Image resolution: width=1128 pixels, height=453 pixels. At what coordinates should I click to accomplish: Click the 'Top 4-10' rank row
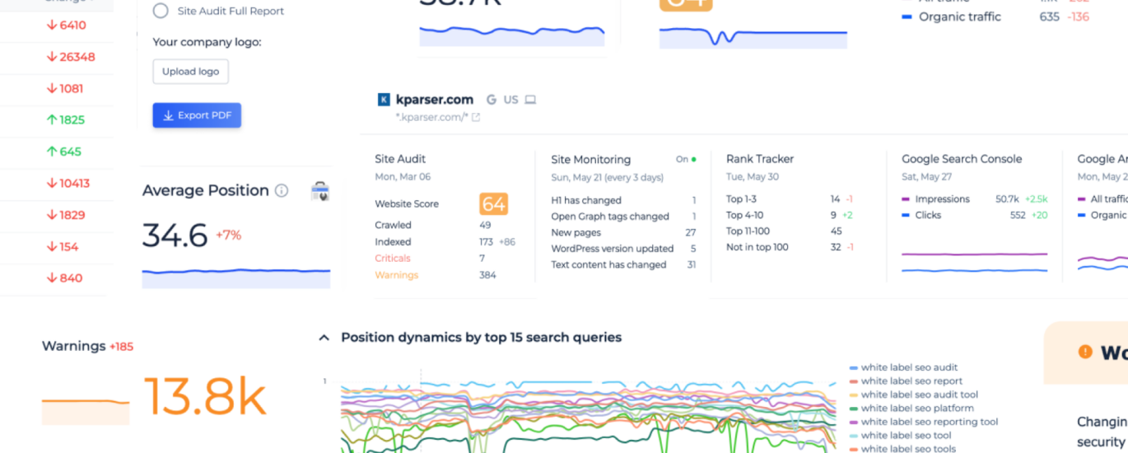click(x=790, y=215)
